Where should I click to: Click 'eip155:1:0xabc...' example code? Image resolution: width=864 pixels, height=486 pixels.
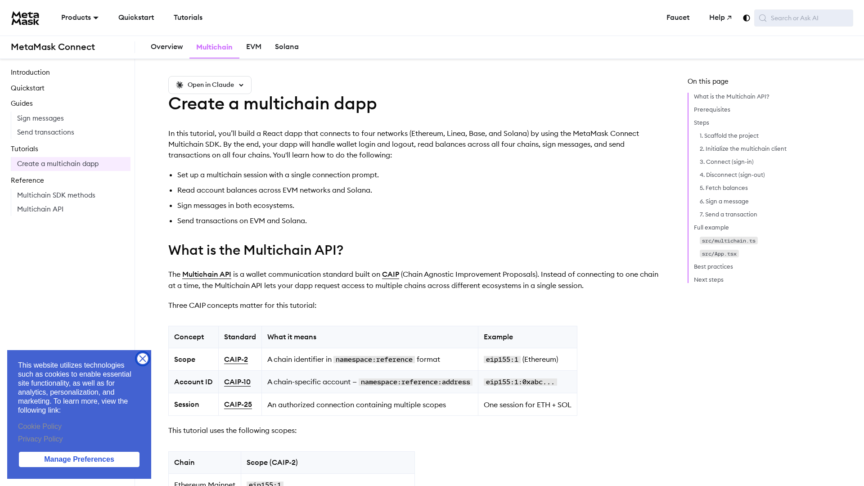click(520, 382)
